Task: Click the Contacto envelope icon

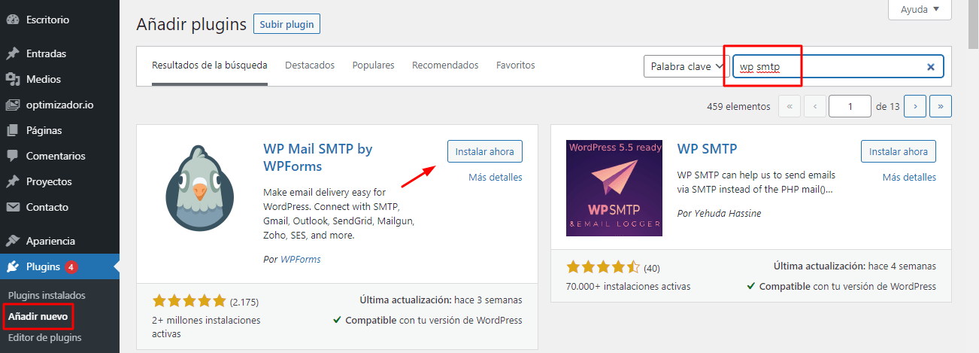Action: (x=12, y=207)
